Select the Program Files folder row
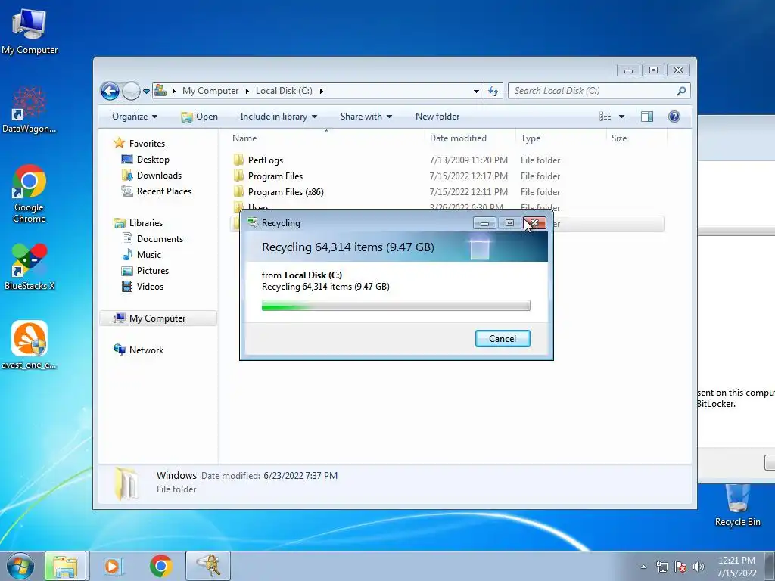Image resolution: width=775 pixels, height=581 pixels. click(447, 176)
